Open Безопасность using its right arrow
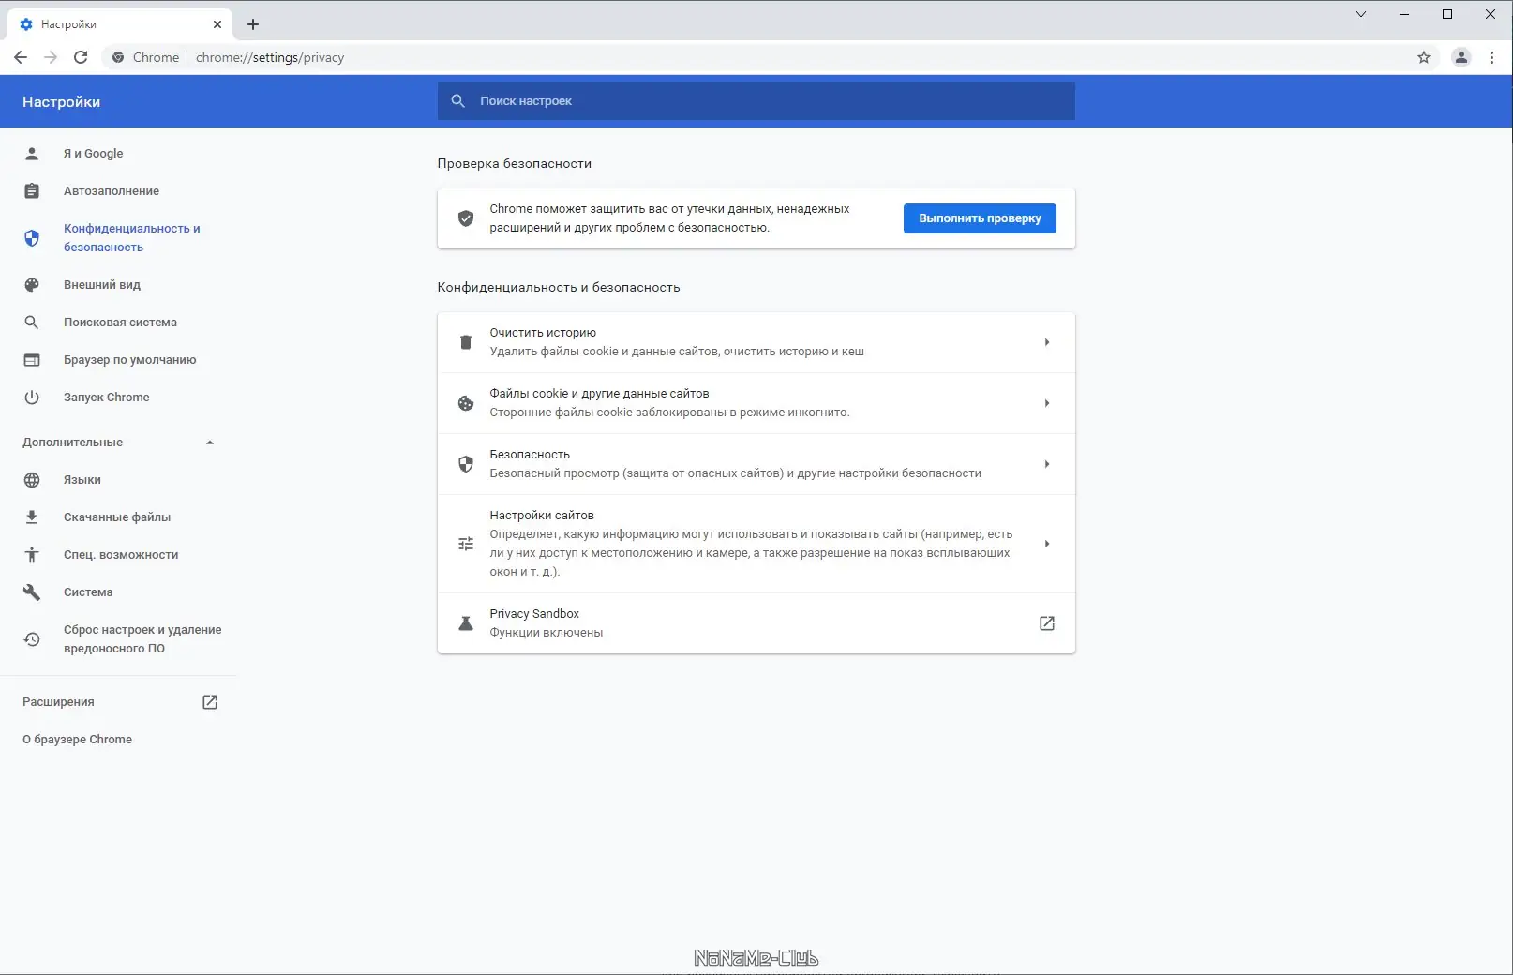1513x975 pixels. tap(1047, 464)
